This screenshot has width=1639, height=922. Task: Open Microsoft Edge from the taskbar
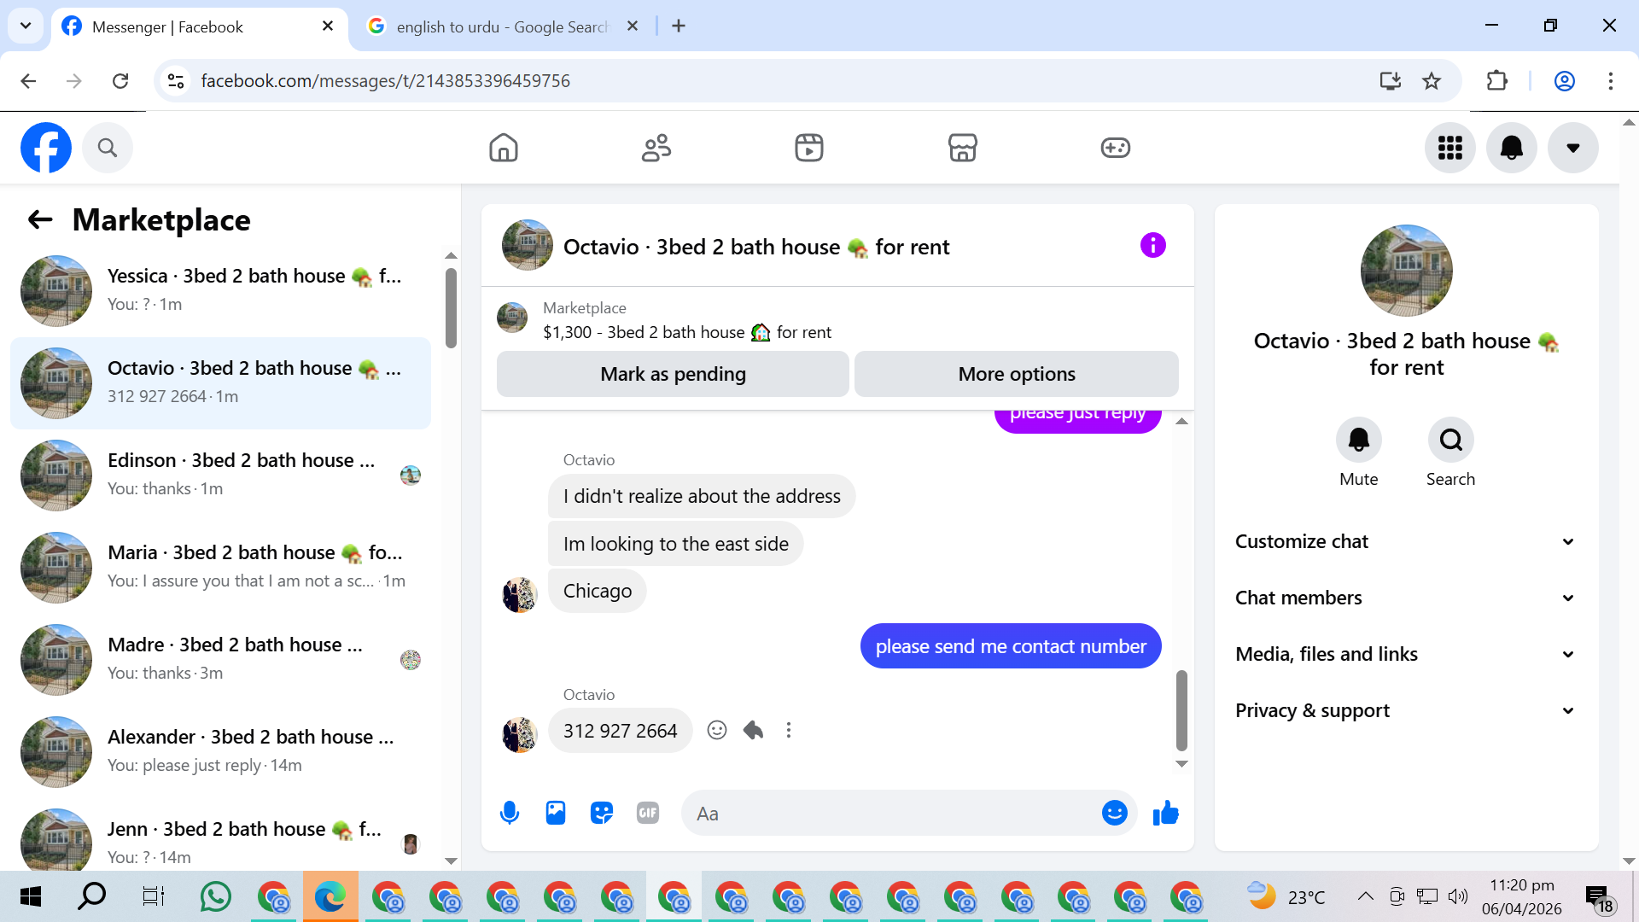coord(330,896)
